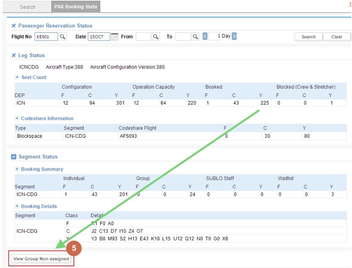Viewport: 352px width, 268px height.
Task: Collapse the Seat Count subsection
Action: [17, 77]
